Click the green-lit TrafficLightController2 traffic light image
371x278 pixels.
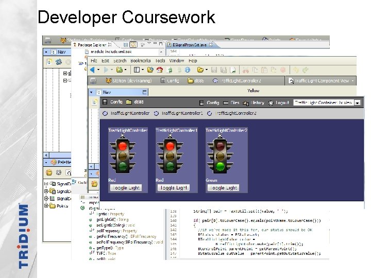(220, 153)
